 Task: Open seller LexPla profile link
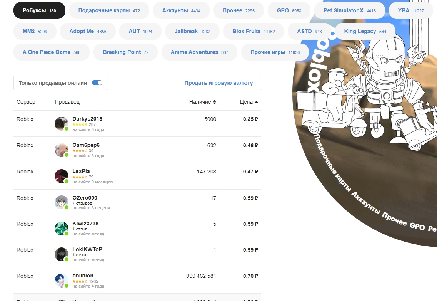81,172
